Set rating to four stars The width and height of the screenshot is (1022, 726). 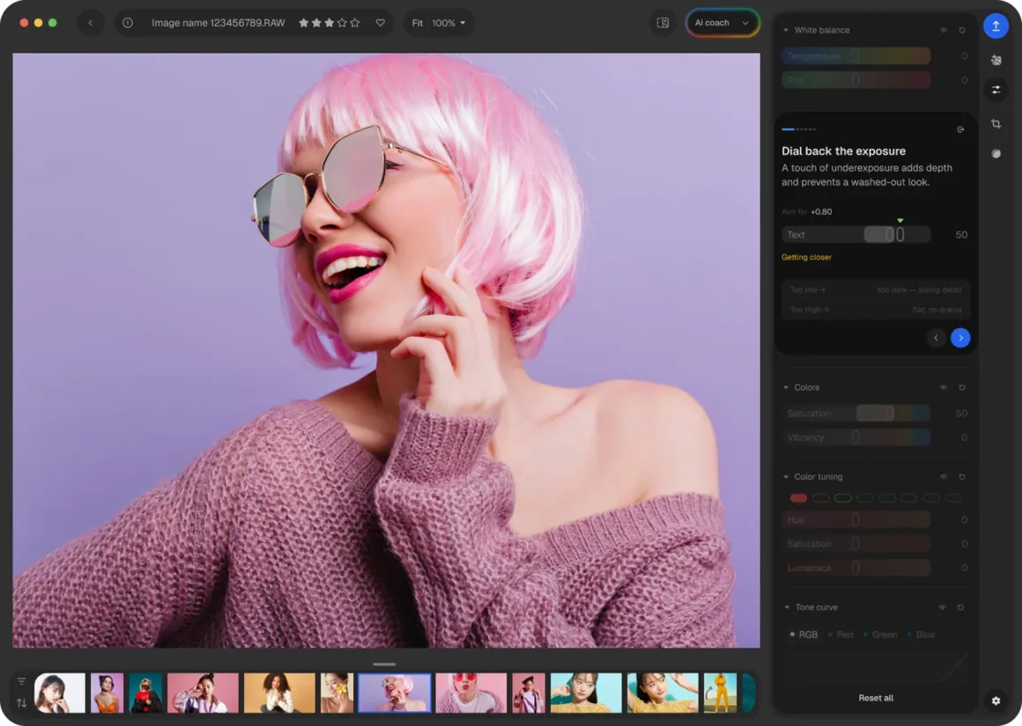coord(342,23)
